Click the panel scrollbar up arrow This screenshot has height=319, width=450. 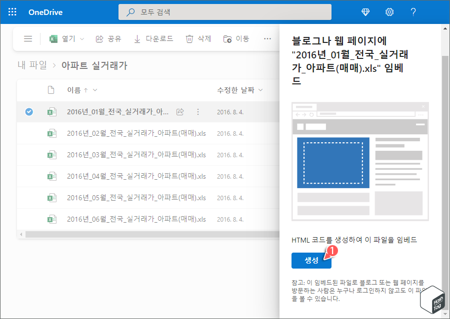click(445, 28)
